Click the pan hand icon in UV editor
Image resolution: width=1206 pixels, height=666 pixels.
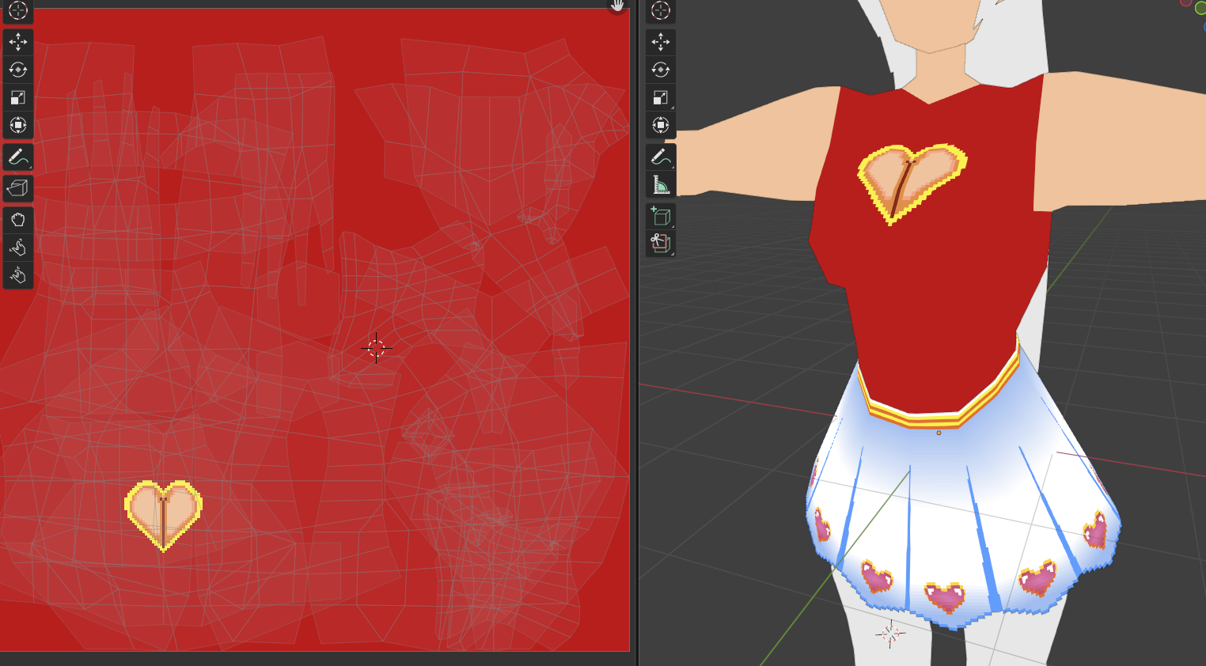click(617, 6)
